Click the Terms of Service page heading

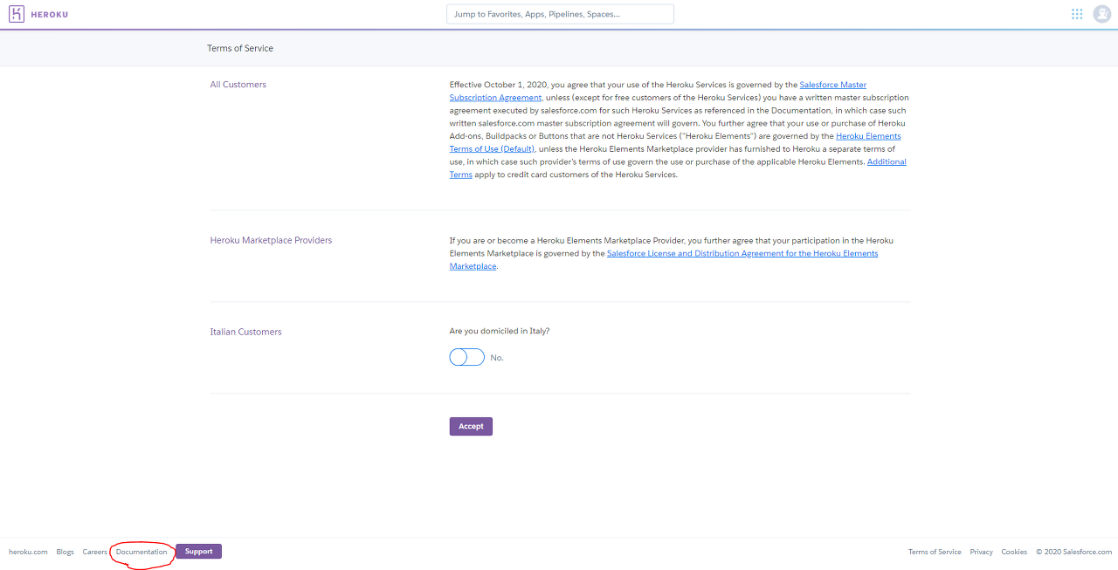[240, 48]
